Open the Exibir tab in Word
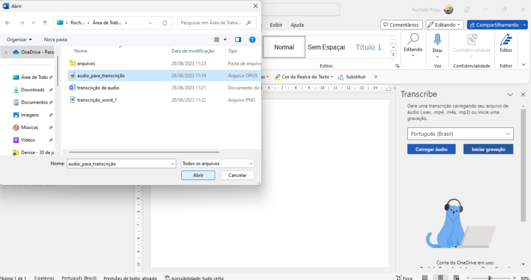 pyautogui.click(x=276, y=25)
